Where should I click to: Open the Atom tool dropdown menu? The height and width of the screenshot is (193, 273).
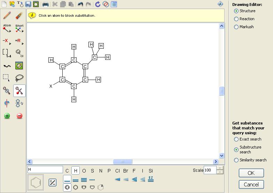point(7,28)
